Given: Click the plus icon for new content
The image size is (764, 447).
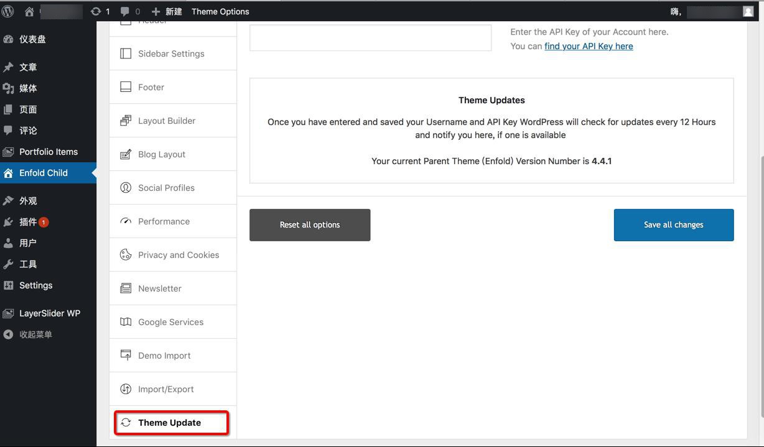Looking at the screenshot, I should coord(156,11).
